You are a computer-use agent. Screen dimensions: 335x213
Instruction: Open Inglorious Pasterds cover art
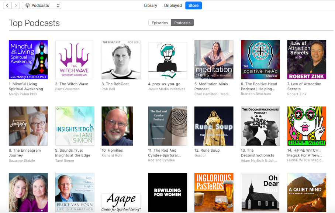(x=214, y=192)
